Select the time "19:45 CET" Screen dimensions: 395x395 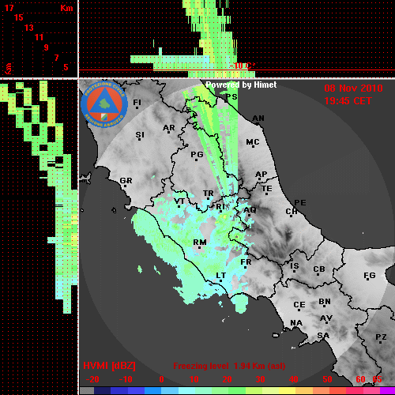coord(348,101)
